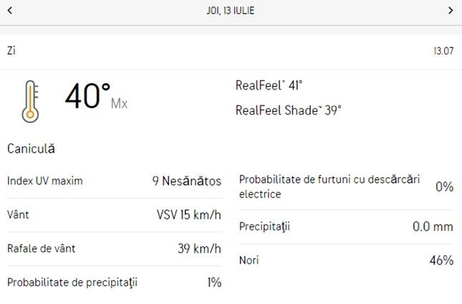Screen dimensions: 462x304
Task: Click the Nori 46% cloud cover value
Action: tap(441, 260)
